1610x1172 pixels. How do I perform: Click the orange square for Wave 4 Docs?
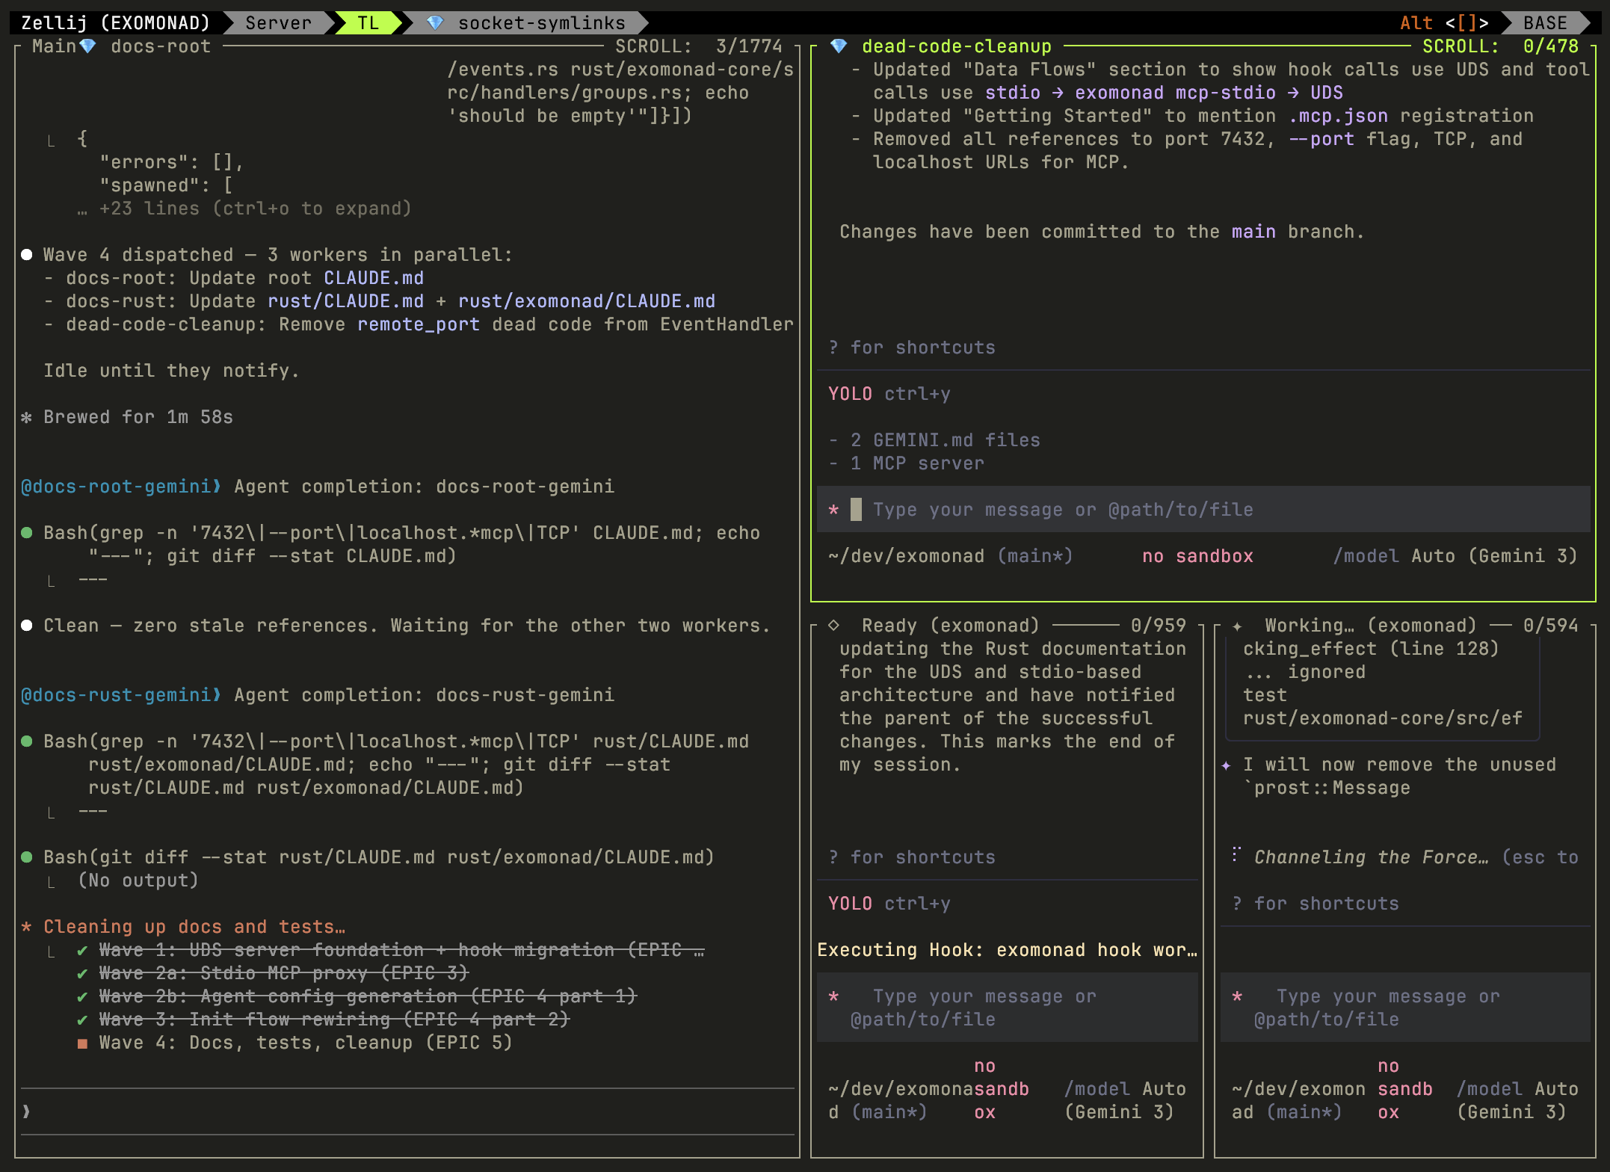pyautogui.click(x=82, y=1043)
